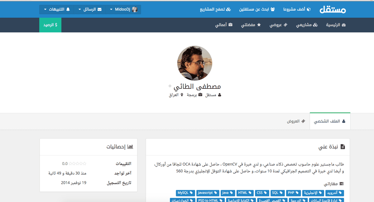Screen dimensions: 374x202
Task: Click the cubes icon beside تصفح المشاريع
Action: pyautogui.click(x=228, y=9)
